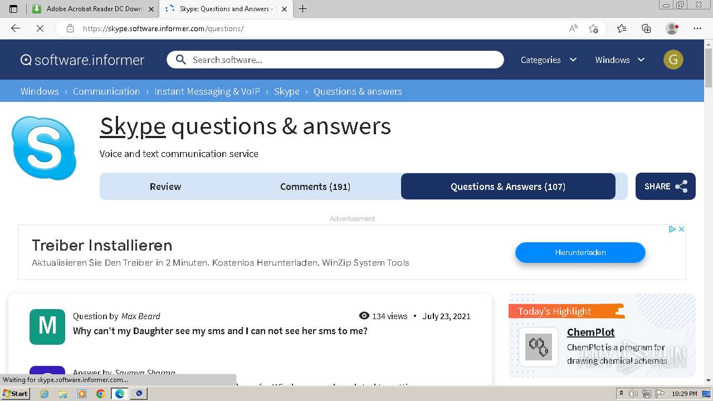Open the Windows Start button
713x401 pixels.
[15, 393]
